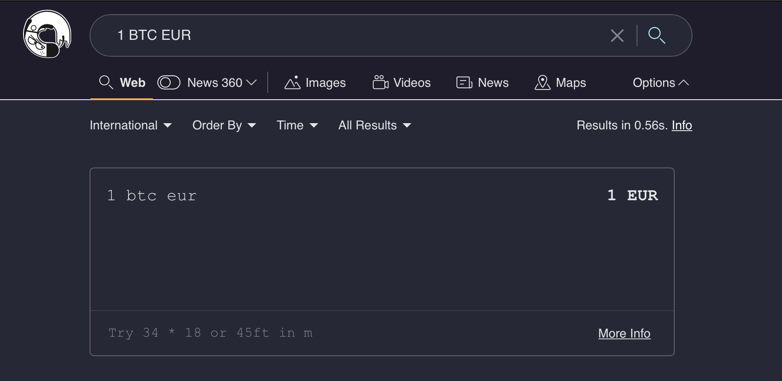Click the search engine mascot logo

point(47,35)
